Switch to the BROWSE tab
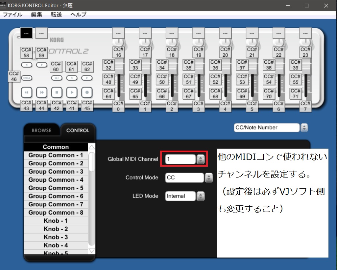Screen dimensions: 337x270 point(41,130)
